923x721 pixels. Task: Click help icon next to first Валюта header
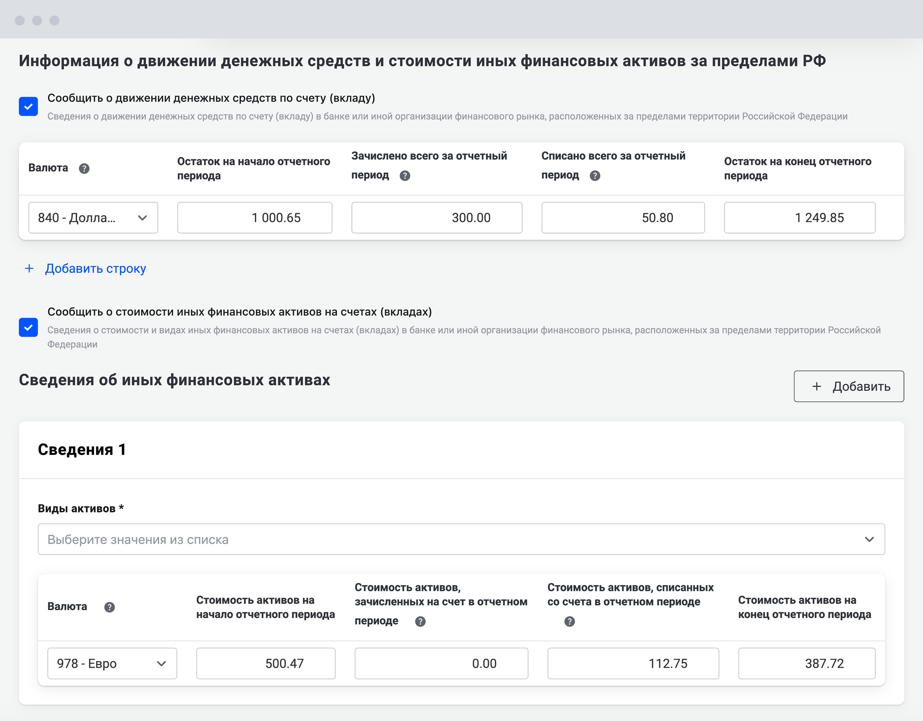pos(84,169)
